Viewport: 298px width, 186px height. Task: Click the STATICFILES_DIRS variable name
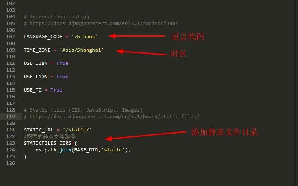click(47, 143)
